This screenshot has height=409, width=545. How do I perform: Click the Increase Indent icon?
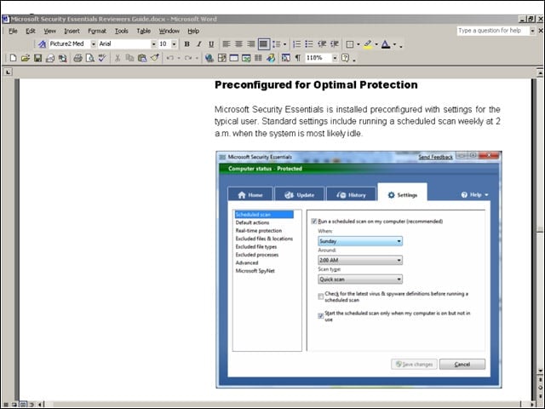[x=335, y=44]
